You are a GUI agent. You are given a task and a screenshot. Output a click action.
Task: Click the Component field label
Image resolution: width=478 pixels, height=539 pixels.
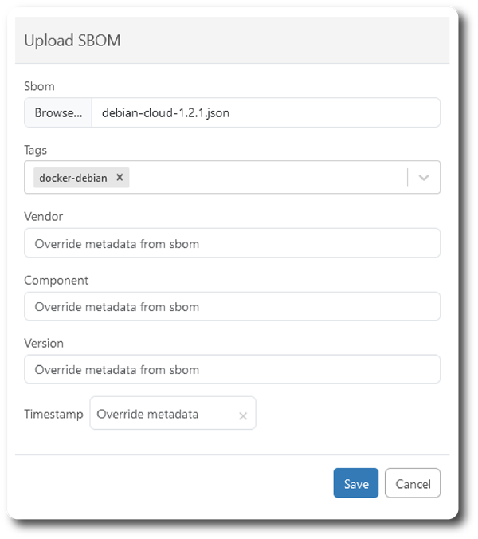coord(57,281)
